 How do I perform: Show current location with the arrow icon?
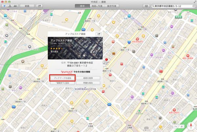click(x=4, y=6)
